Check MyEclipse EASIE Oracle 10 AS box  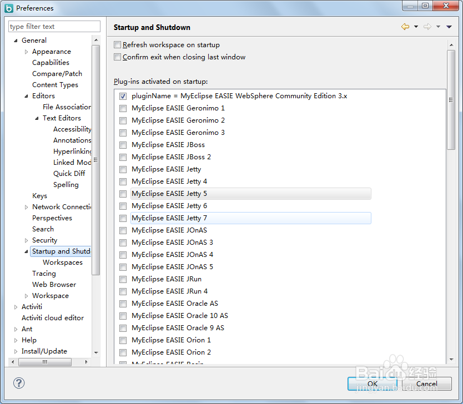point(123,316)
